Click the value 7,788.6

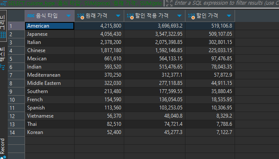click(x=224, y=124)
